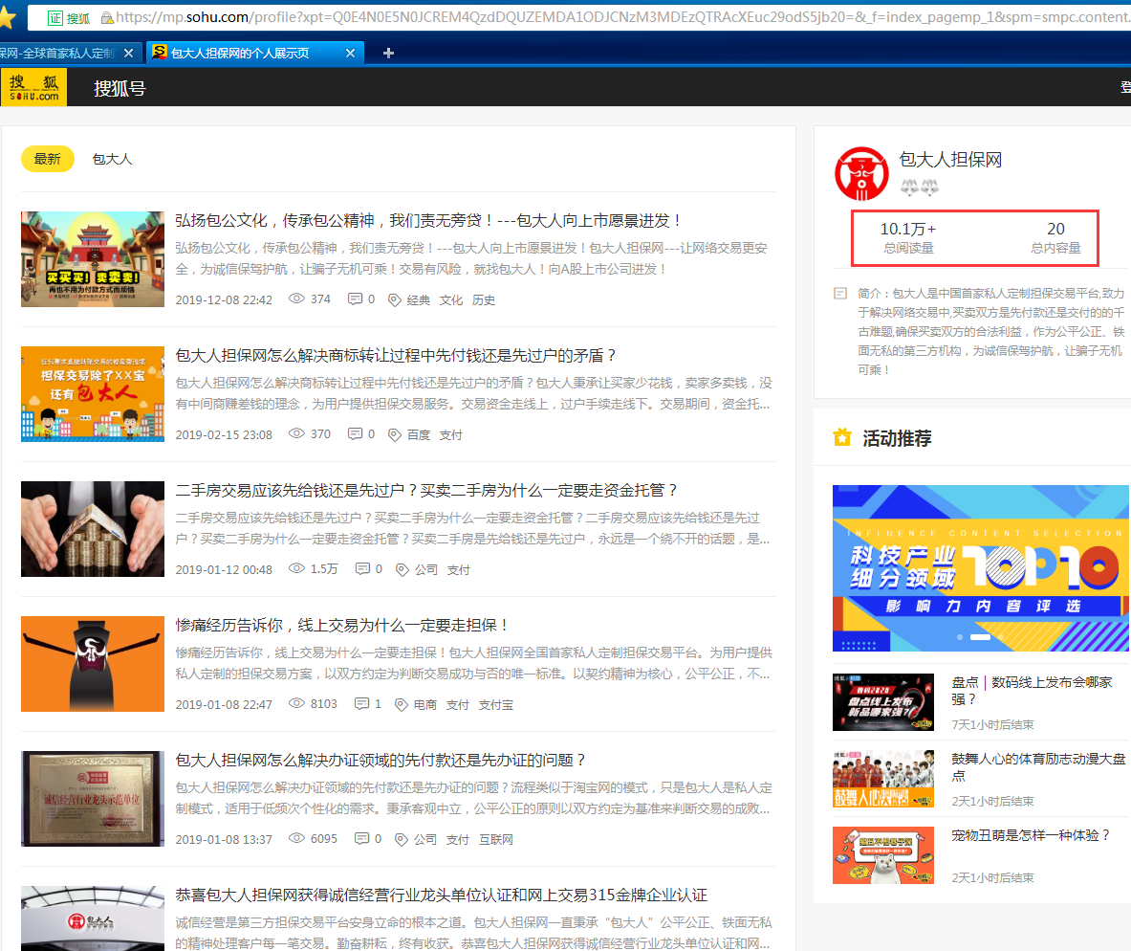Open article 弘扬包公文化，传承包公精神

click(x=429, y=220)
